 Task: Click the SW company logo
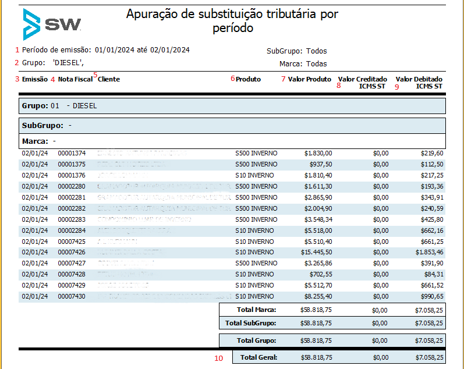(52, 24)
